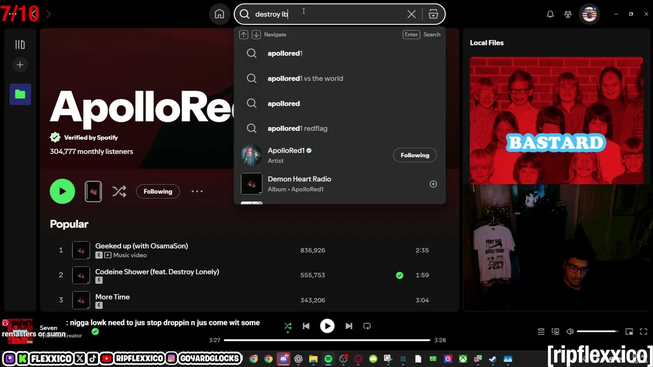Open Opera browser from the taskbar
653x367 pixels.
pyautogui.click(x=358, y=359)
